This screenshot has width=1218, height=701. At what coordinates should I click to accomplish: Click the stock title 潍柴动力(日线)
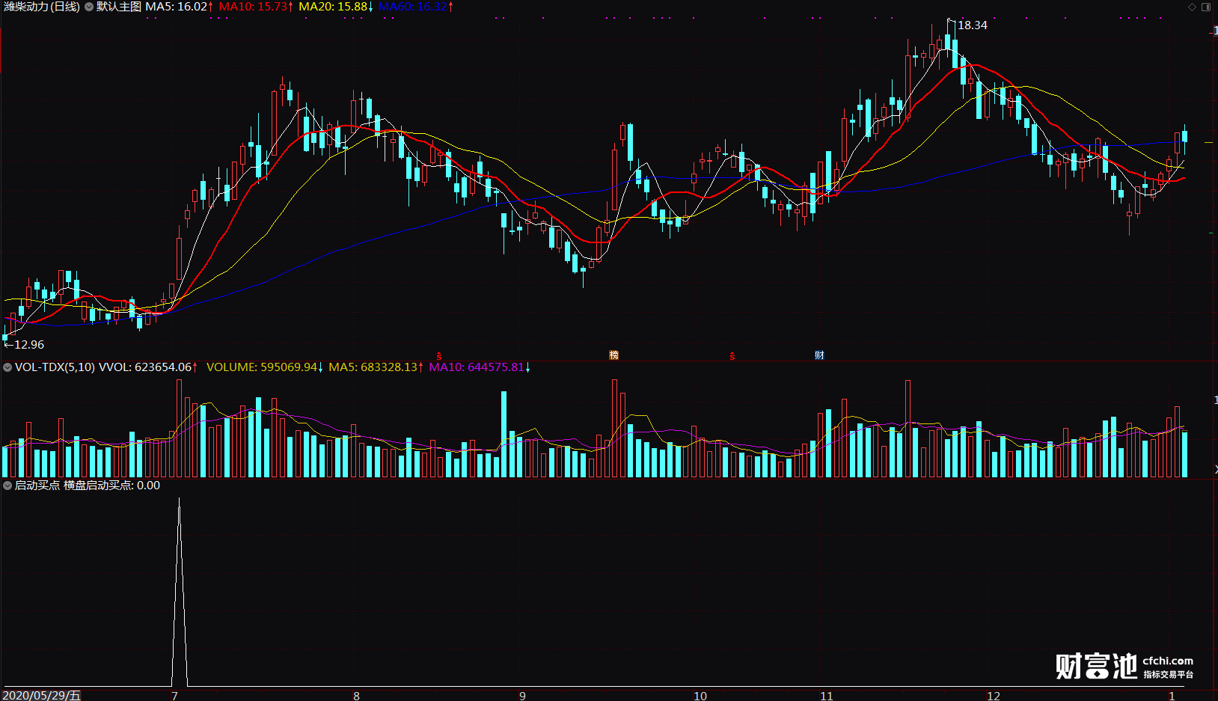pyautogui.click(x=42, y=7)
